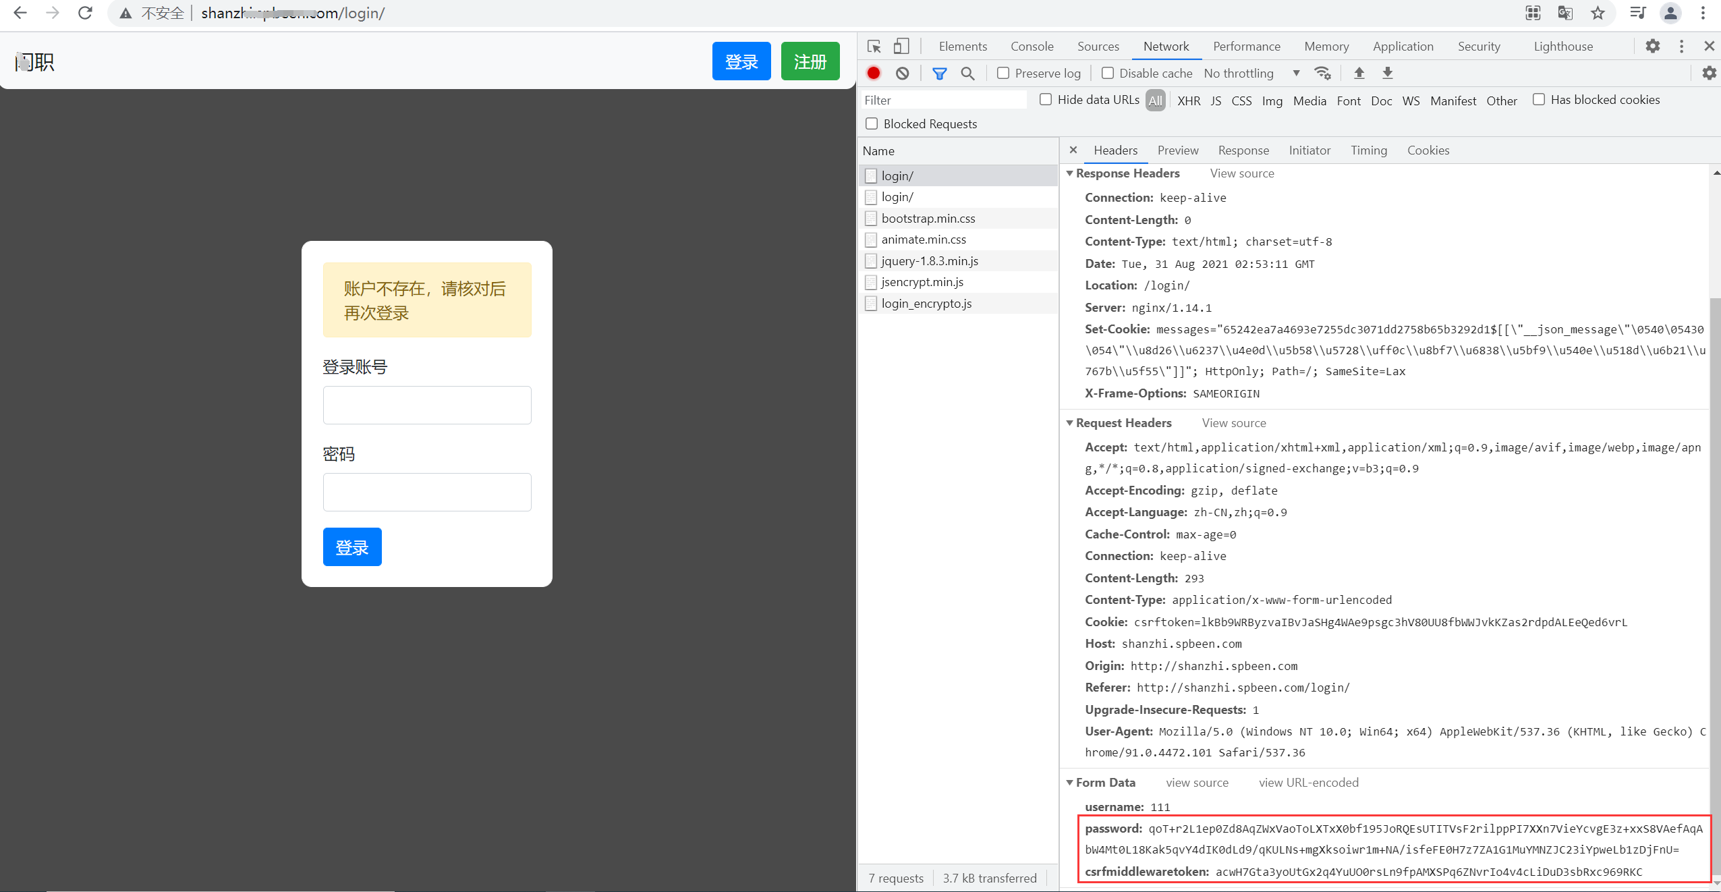Enable the Preserve log checkbox
This screenshot has width=1721, height=892.
tap(1003, 73)
